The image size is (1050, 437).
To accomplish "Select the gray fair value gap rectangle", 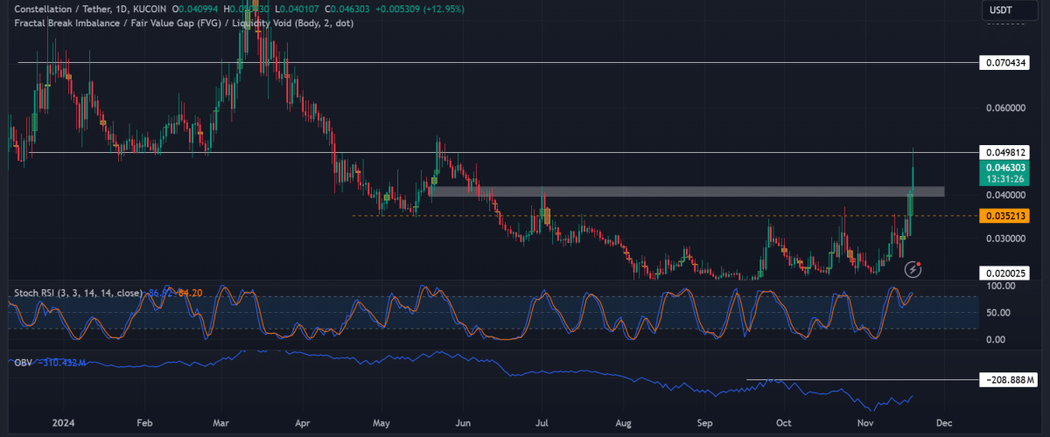I will [686, 191].
